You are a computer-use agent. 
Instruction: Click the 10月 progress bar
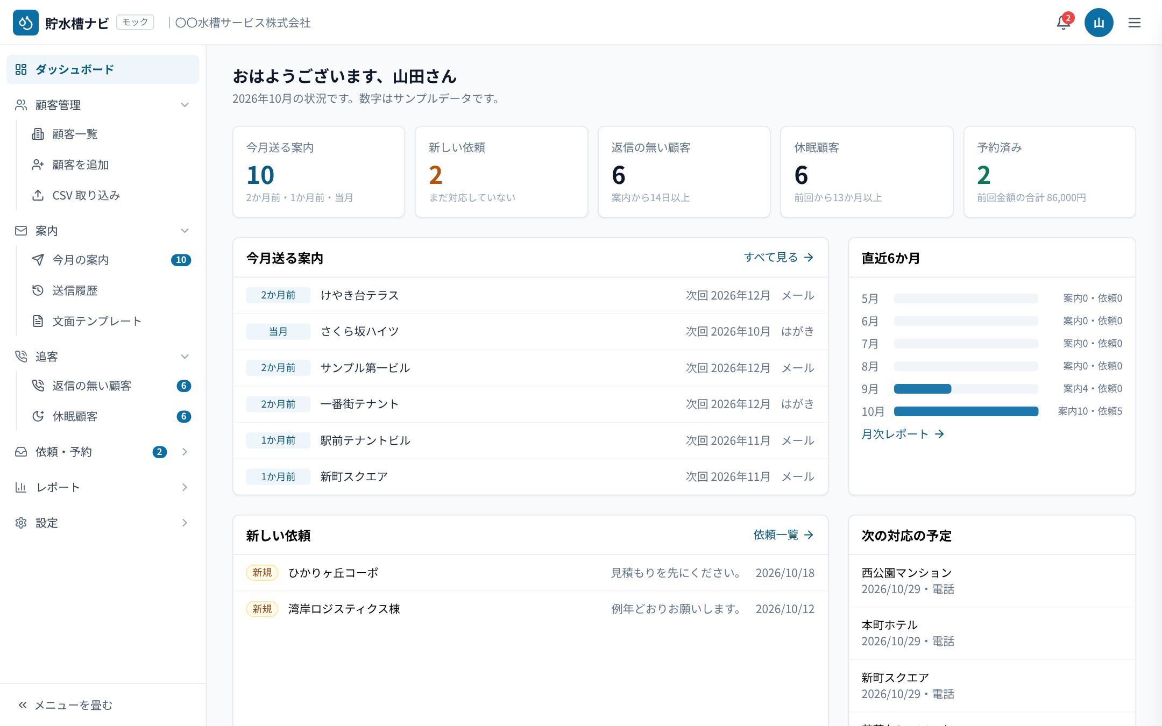966,411
